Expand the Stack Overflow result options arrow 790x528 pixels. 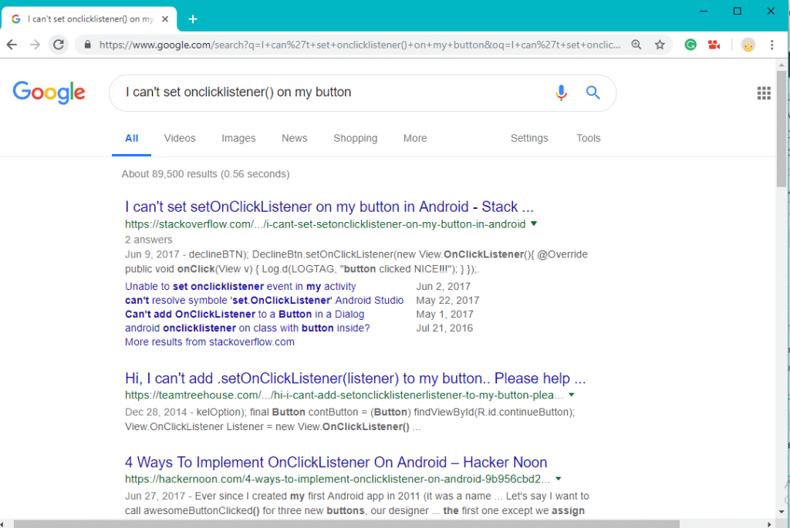click(535, 224)
